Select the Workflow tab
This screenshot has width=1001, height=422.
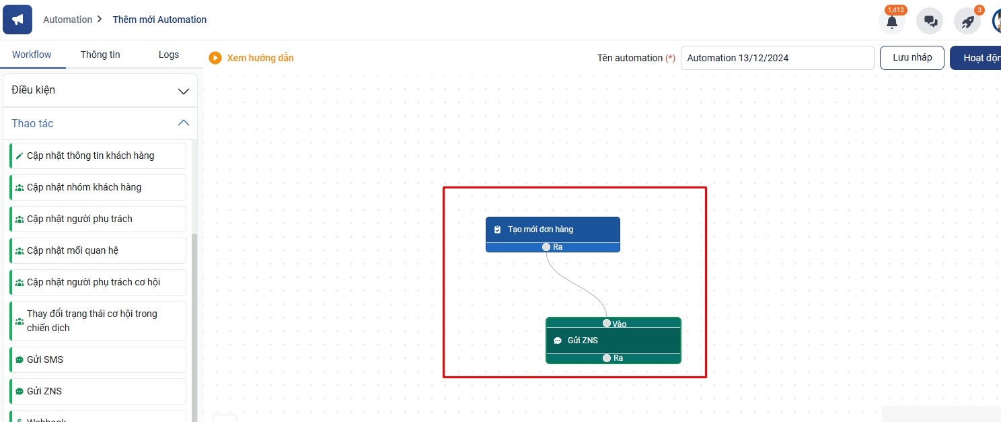click(x=32, y=55)
